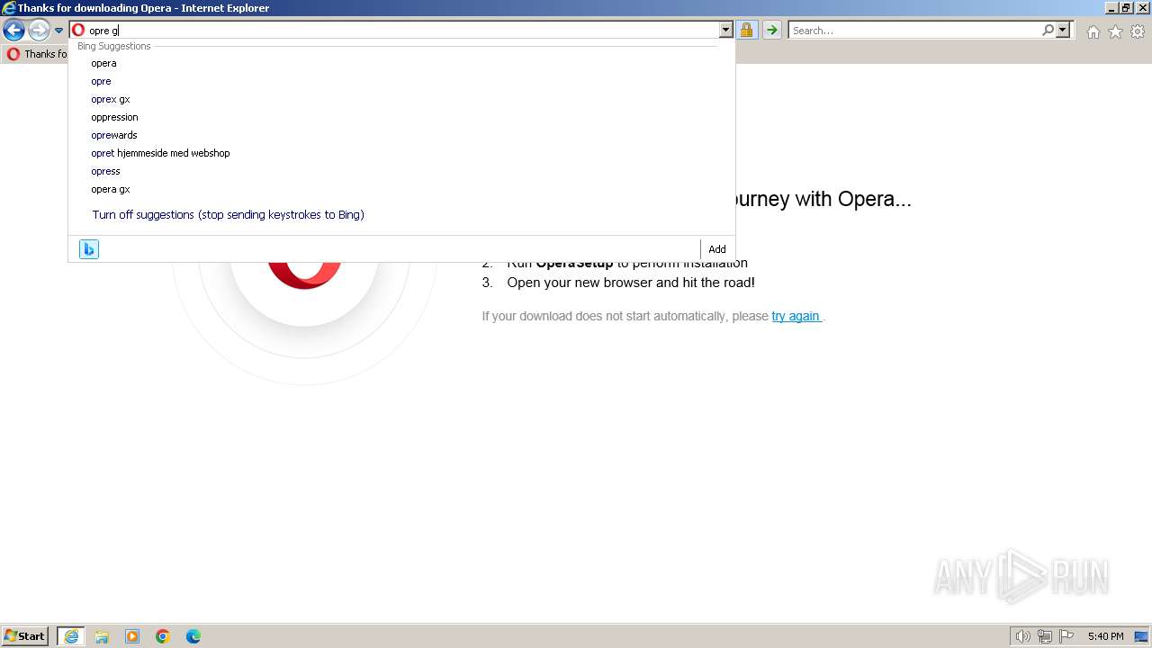This screenshot has width=1152, height=648.
Task: Click the 5:40 PM clock
Action: tap(1105, 636)
